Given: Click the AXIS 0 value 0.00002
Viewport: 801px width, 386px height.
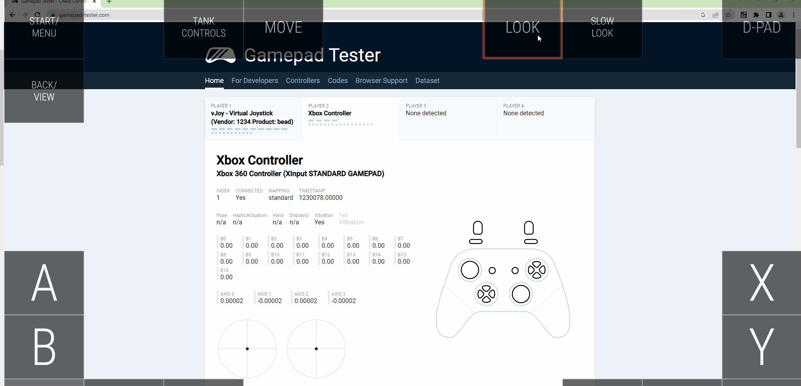Looking at the screenshot, I should coord(232,301).
